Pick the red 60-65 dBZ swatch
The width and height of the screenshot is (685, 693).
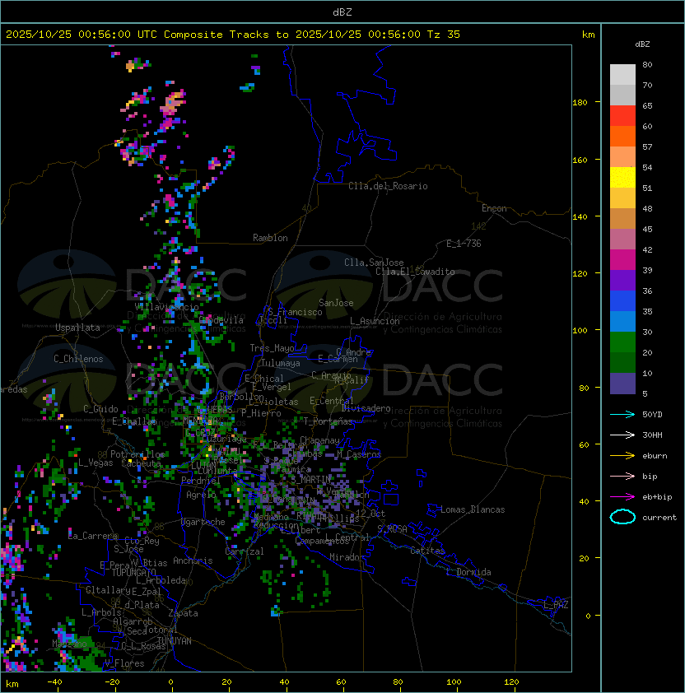coord(622,116)
